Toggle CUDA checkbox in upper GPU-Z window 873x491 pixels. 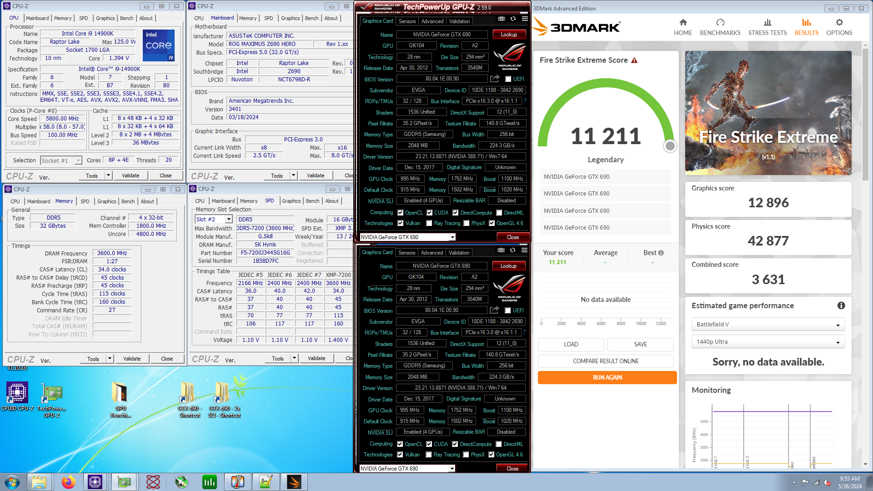click(x=429, y=213)
